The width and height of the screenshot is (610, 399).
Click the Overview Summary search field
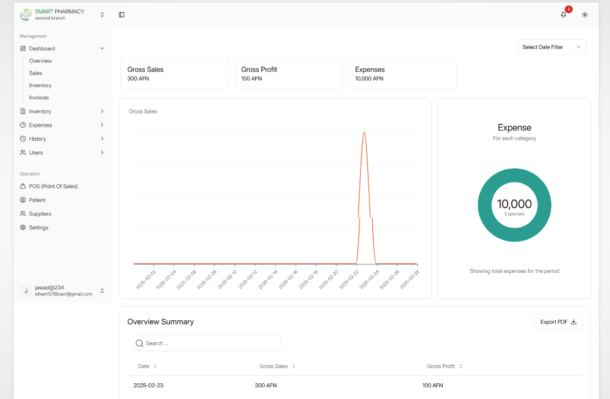211,343
